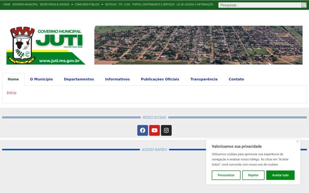Click the Juti Governo Municipal logo
This screenshot has height=193, width=309.
click(x=46, y=45)
